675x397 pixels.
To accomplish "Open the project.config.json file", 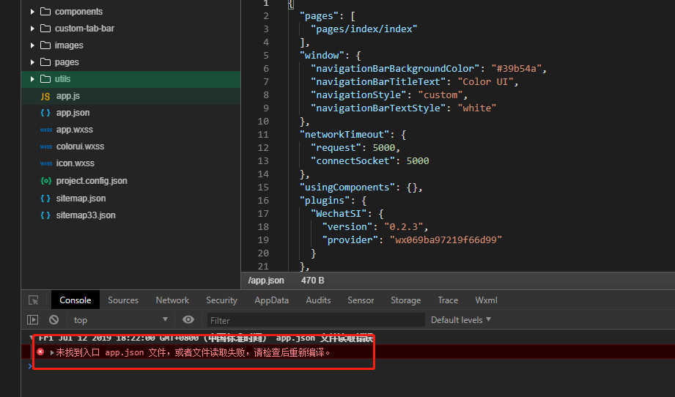I will [92, 181].
